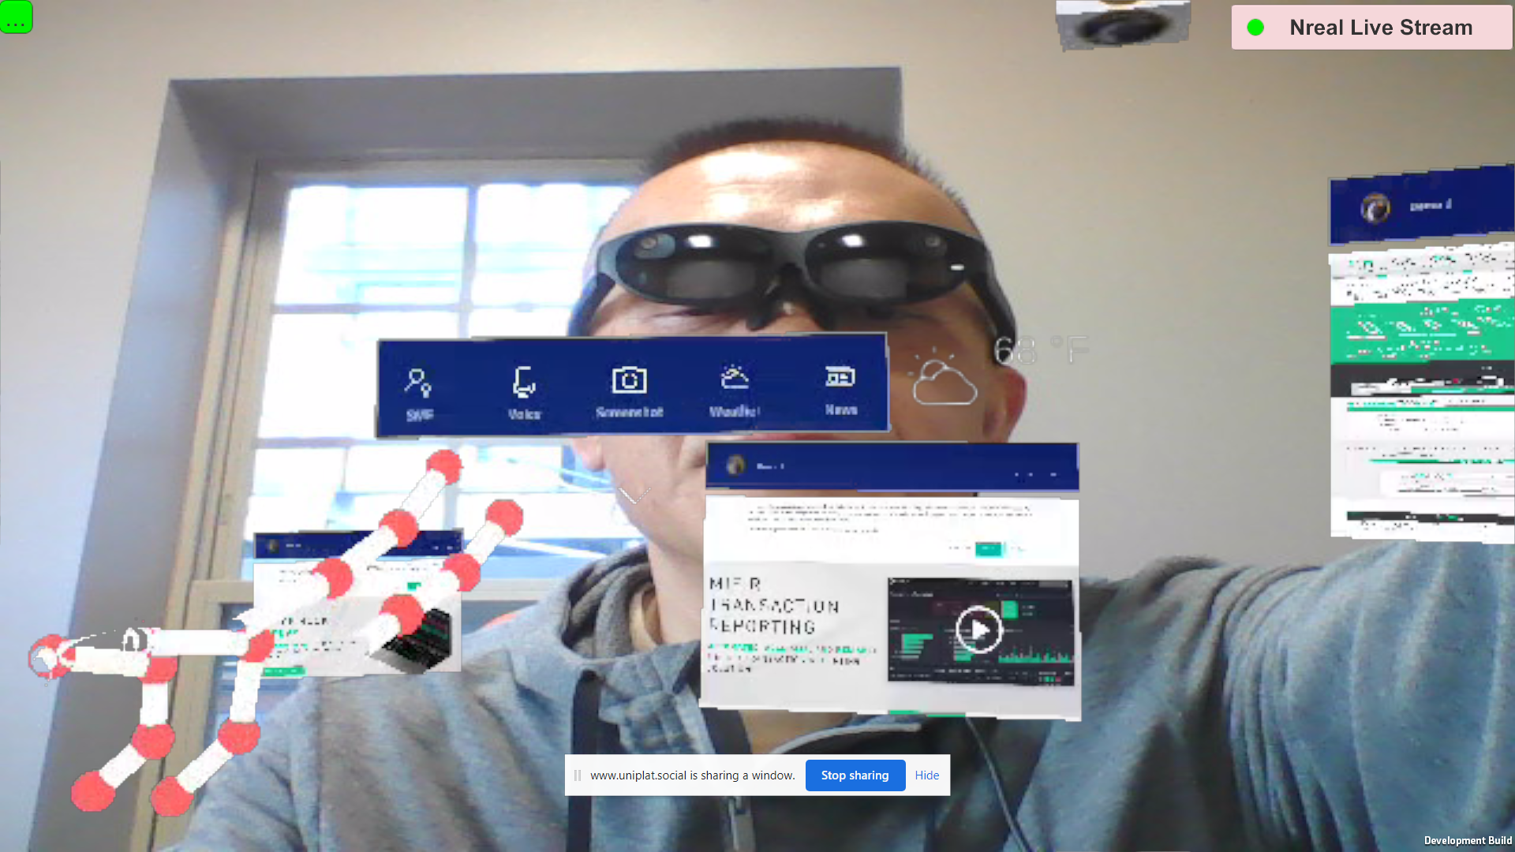Click the cloud icon next to the 68°F reading
This screenshot has width=1515, height=852.
(x=944, y=384)
